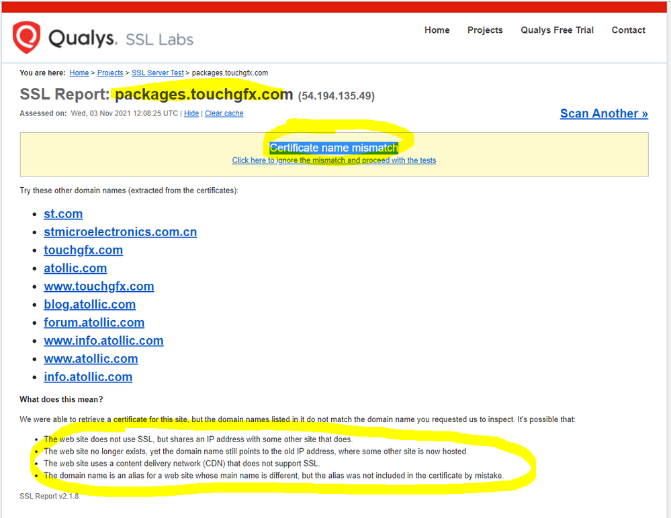The height and width of the screenshot is (518, 671).
Task: Click the 'does not use SSL' bullet text
Action: [x=198, y=439]
